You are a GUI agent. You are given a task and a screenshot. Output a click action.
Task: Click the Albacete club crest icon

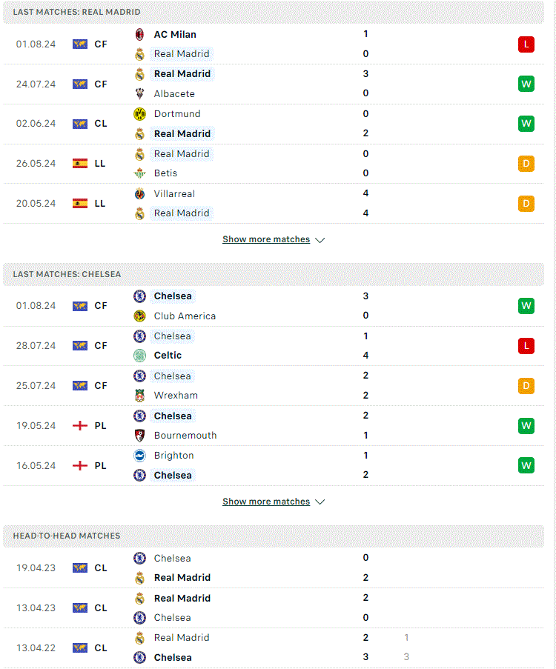tap(139, 93)
